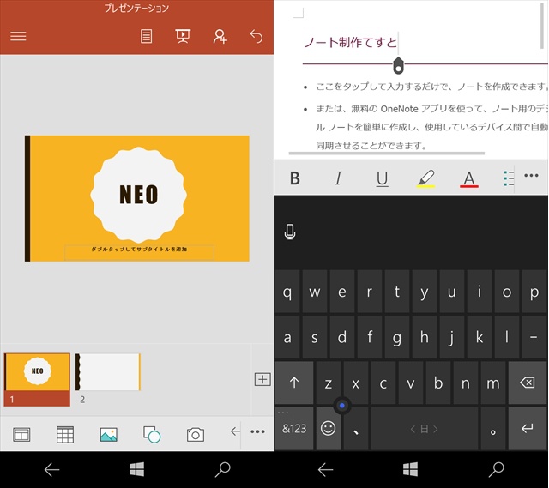This screenshot has height=488, width=549.
Task: Toggle underline text formatting
Action: coord(382,178)
